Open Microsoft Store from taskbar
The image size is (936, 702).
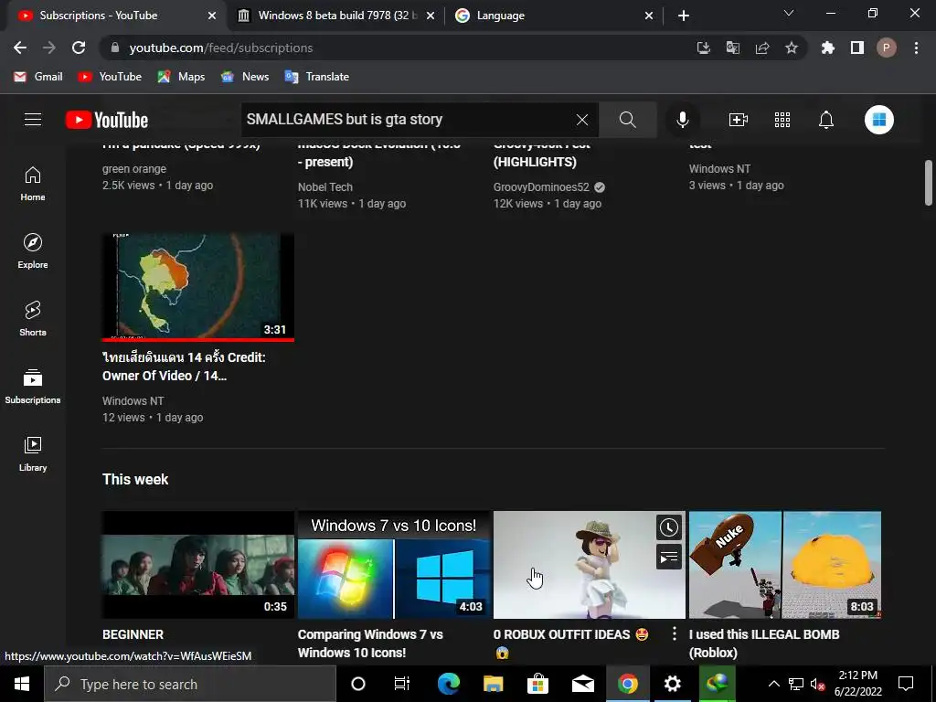coord(537,684)
